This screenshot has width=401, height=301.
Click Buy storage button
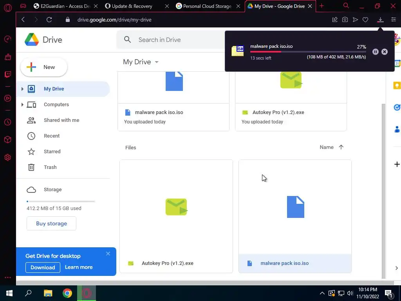pos(51,223)
